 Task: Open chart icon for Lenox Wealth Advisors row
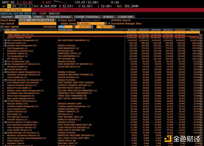pos(201,130)
